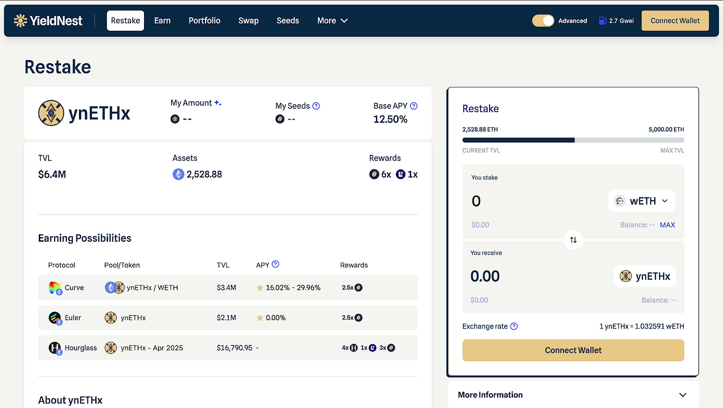Click 3x seed icon in Hourglass row

(391, 348)
